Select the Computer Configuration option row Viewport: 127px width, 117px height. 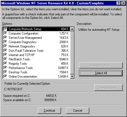[x=36, y=33]
